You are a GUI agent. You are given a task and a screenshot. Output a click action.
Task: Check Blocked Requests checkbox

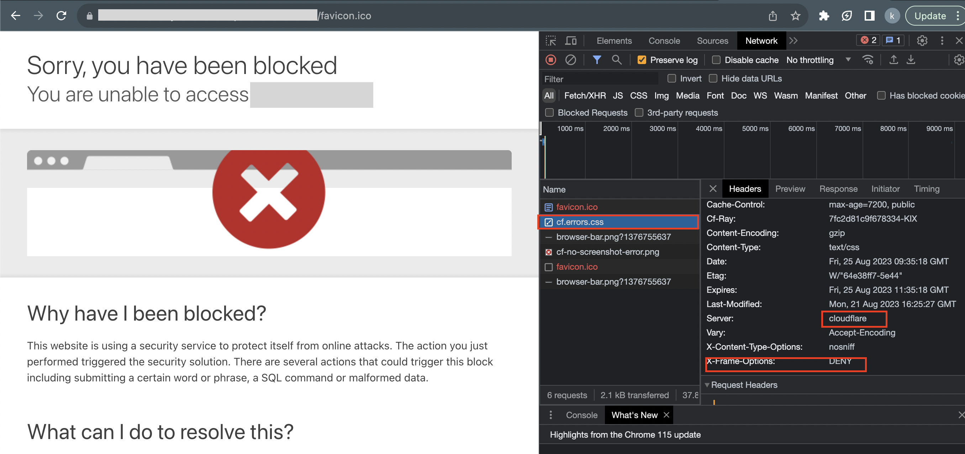549,112
